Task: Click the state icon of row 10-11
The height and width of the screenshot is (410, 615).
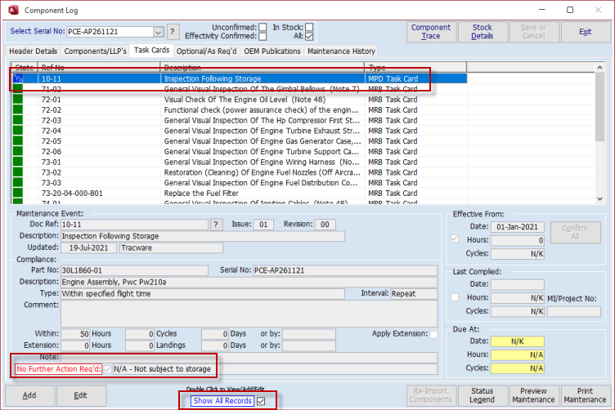Action: [x=17, y=79]
